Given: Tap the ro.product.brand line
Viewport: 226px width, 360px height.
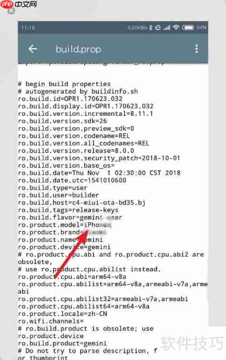Looking at the screenshot, I should [x=62, y=232].
